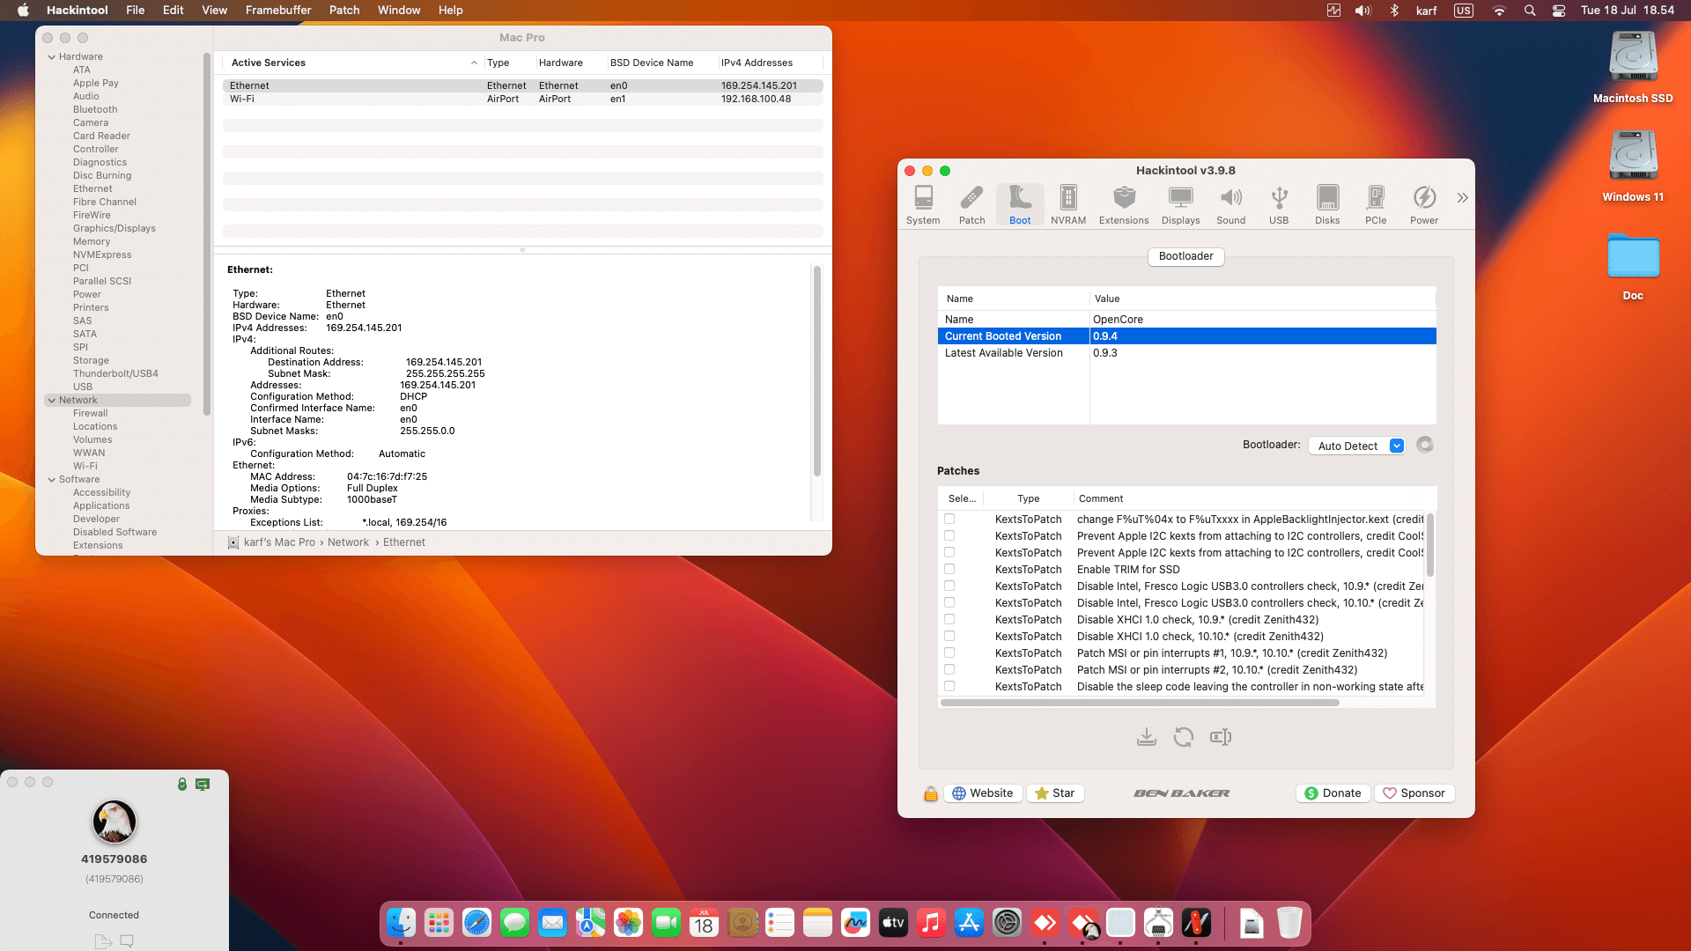Select Graphics/Displays in hardware sidebar
The width and height of the screenshot is (1691, 951).
[114, 228]
